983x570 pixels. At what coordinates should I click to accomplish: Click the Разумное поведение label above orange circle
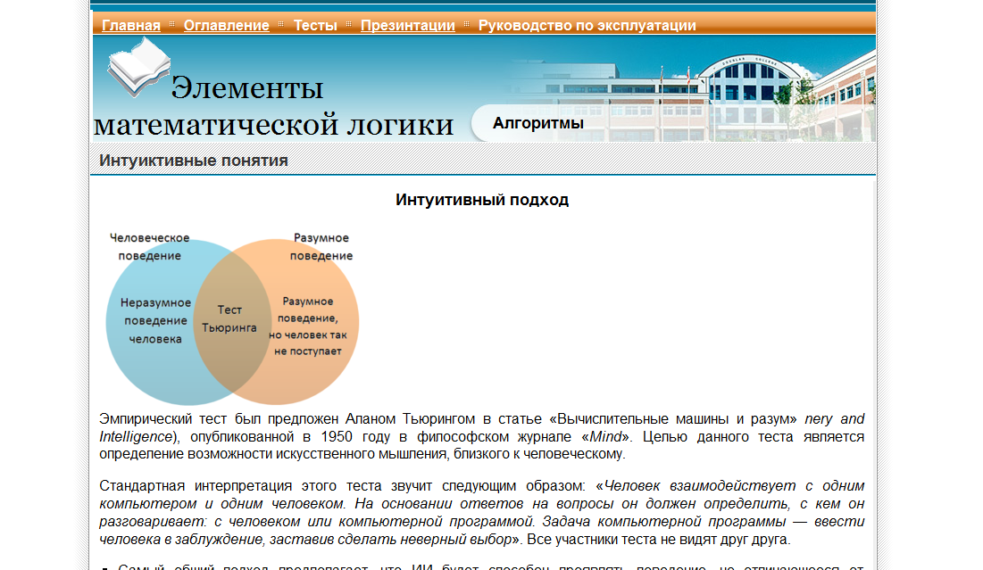(321, 247)
